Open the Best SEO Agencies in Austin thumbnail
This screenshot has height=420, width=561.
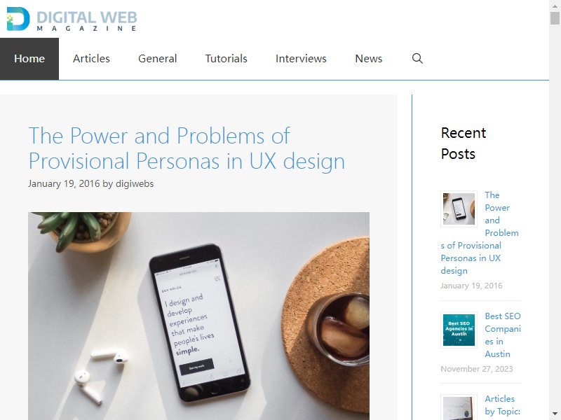tap(459, 330)
